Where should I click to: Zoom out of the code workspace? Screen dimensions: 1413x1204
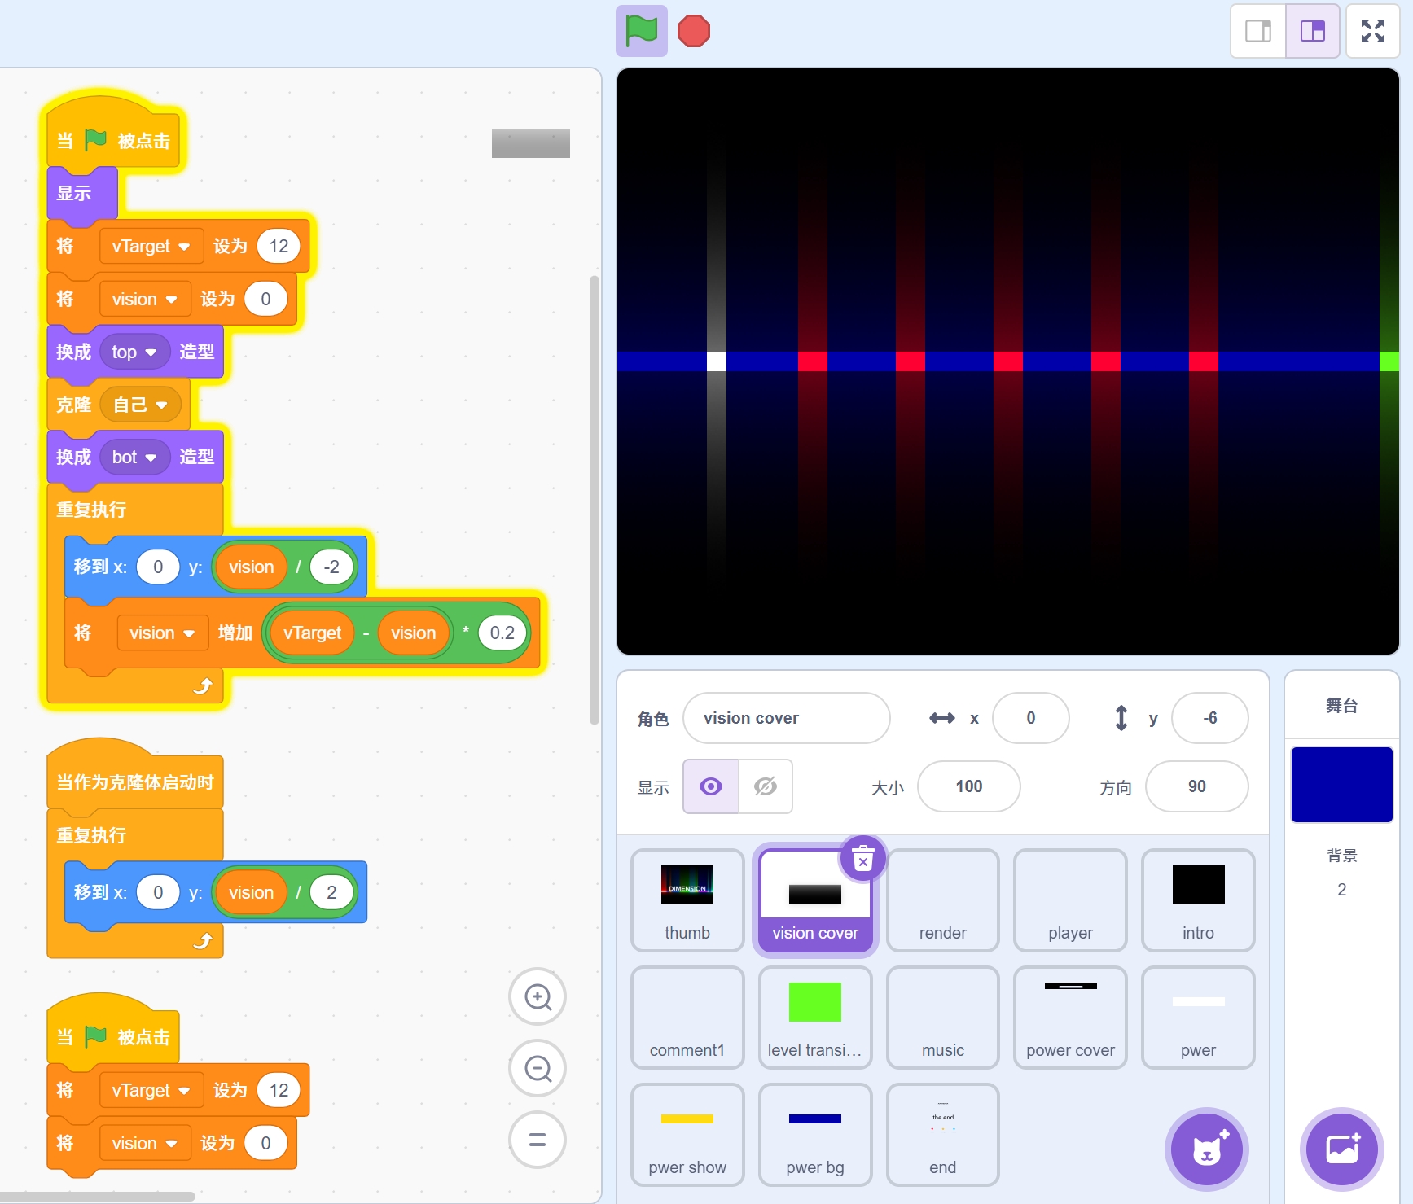click(538, 1068)
